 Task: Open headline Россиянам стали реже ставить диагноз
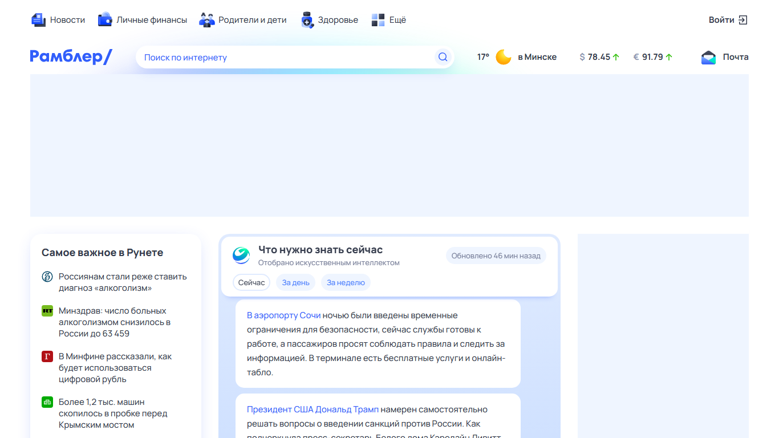(x=123, y=282)
